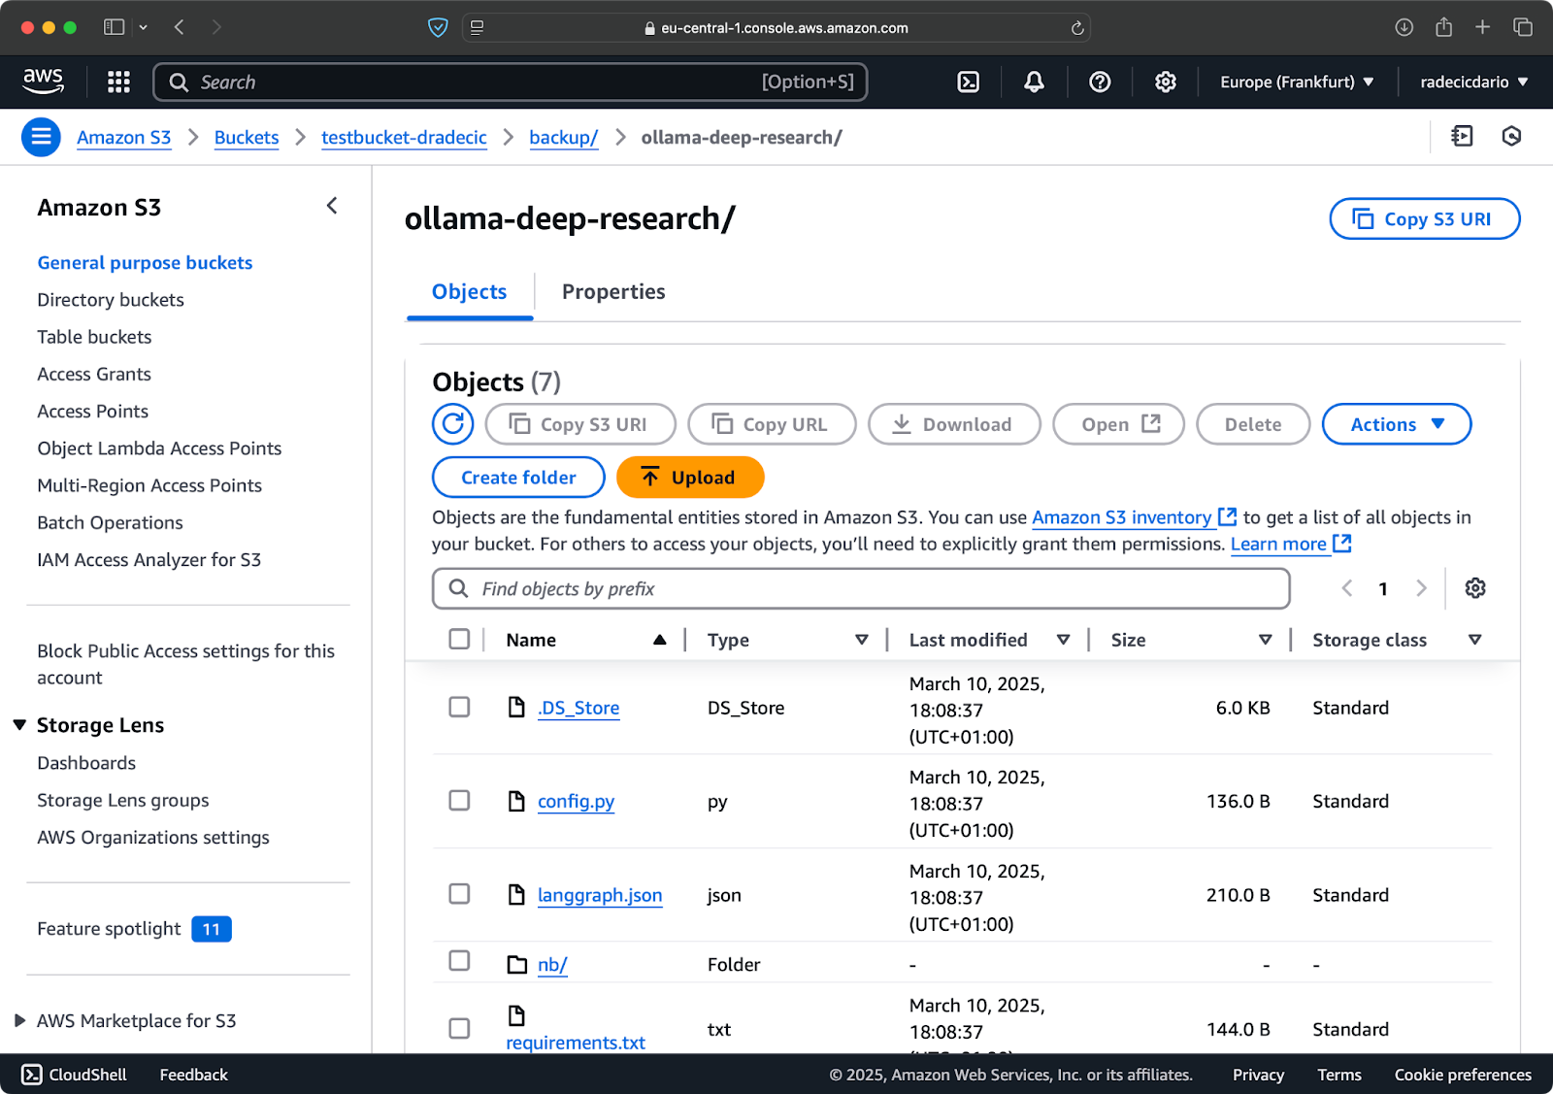
Task: Open Batch Operations in sidebar
Action: tap(110, 522)
